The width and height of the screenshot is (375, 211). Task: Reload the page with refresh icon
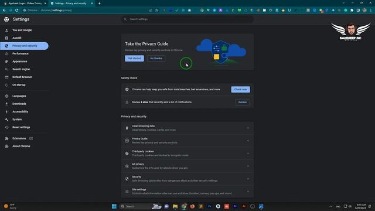(x=17, y=11)
